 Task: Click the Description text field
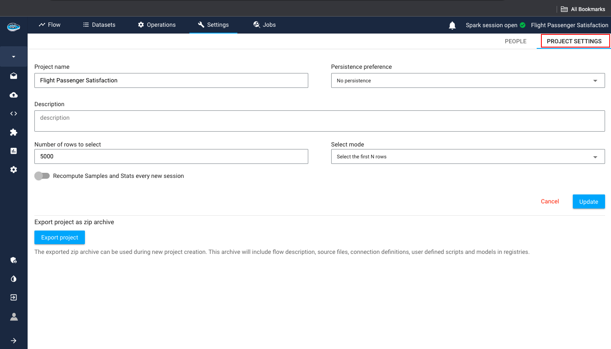click(x=319, y=121)
